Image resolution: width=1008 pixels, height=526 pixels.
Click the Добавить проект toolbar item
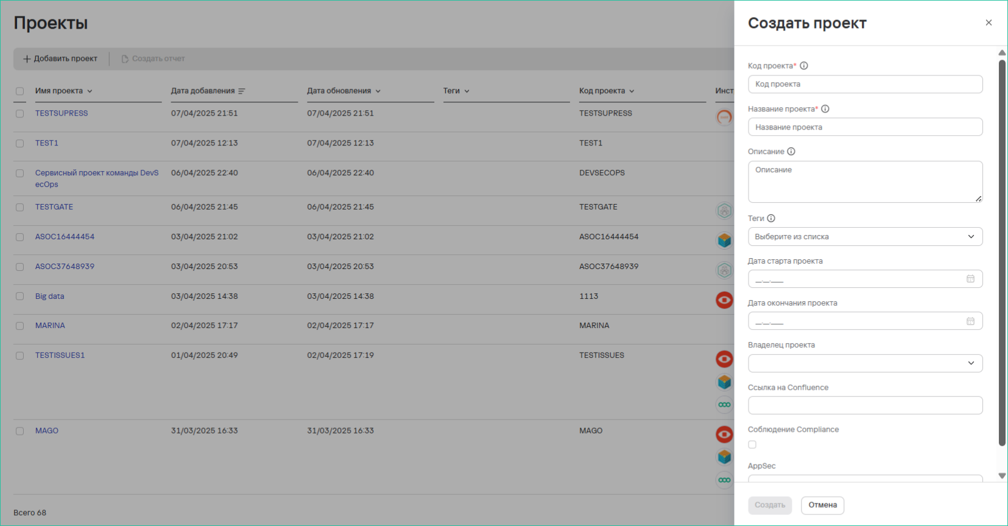[60, 58]
